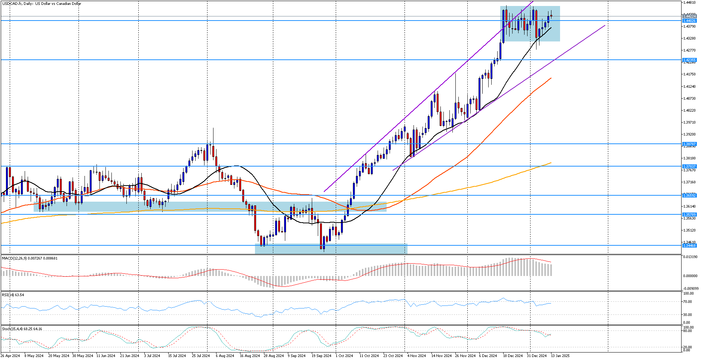This screenshot has height=360, width=701.
Task: Click the 1.36592 price level tag
Action: [689, 195]
